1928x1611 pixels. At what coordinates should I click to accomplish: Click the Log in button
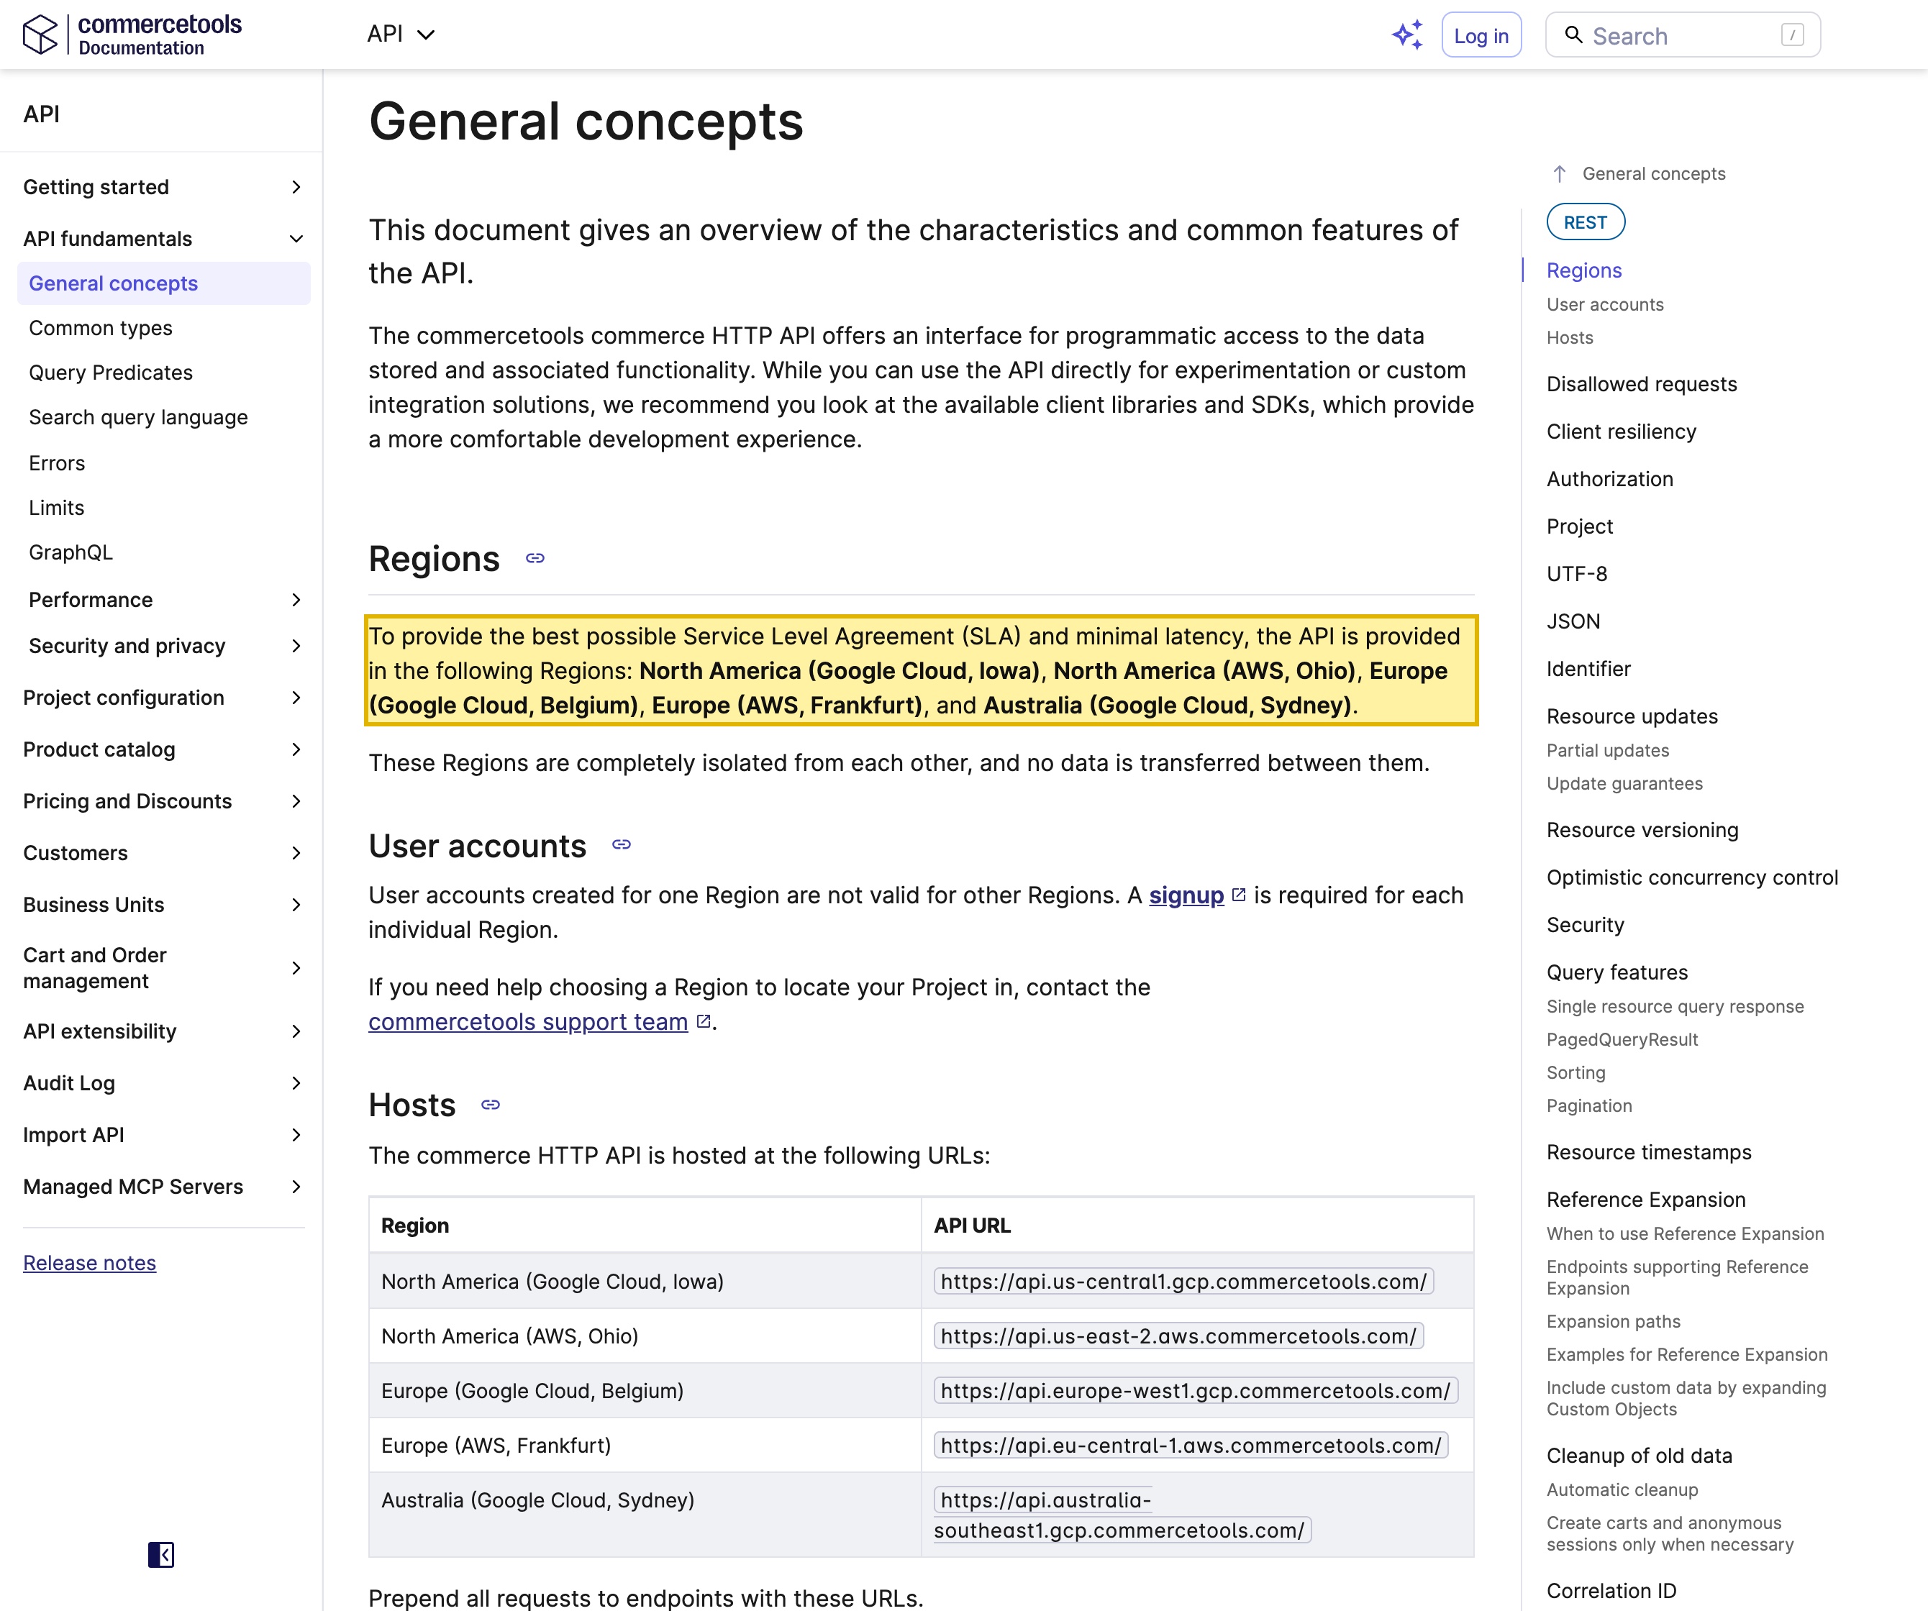click(1481, 35)
